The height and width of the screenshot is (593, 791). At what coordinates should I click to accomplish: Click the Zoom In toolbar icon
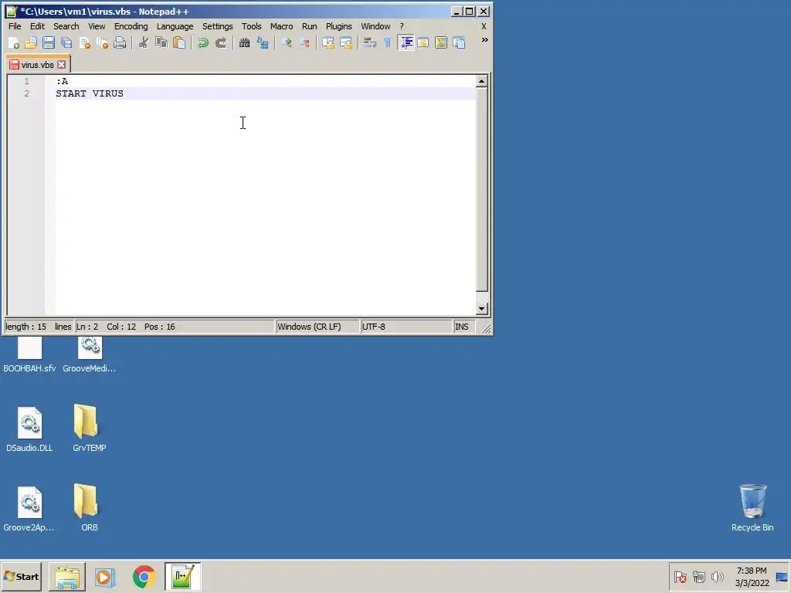click(x=287, y=43)
